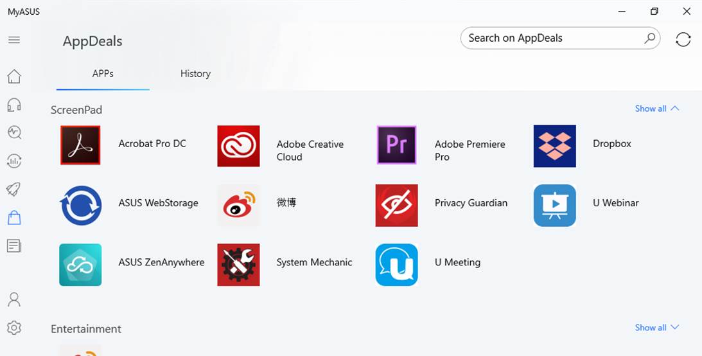This screenshot has width=702, height=356.
Task: Click the ScreenPad section heading
Action: pos(76,110)
